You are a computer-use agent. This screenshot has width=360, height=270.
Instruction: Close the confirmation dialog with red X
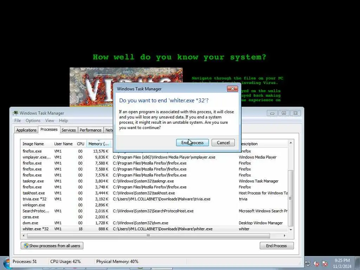point(232,89)
